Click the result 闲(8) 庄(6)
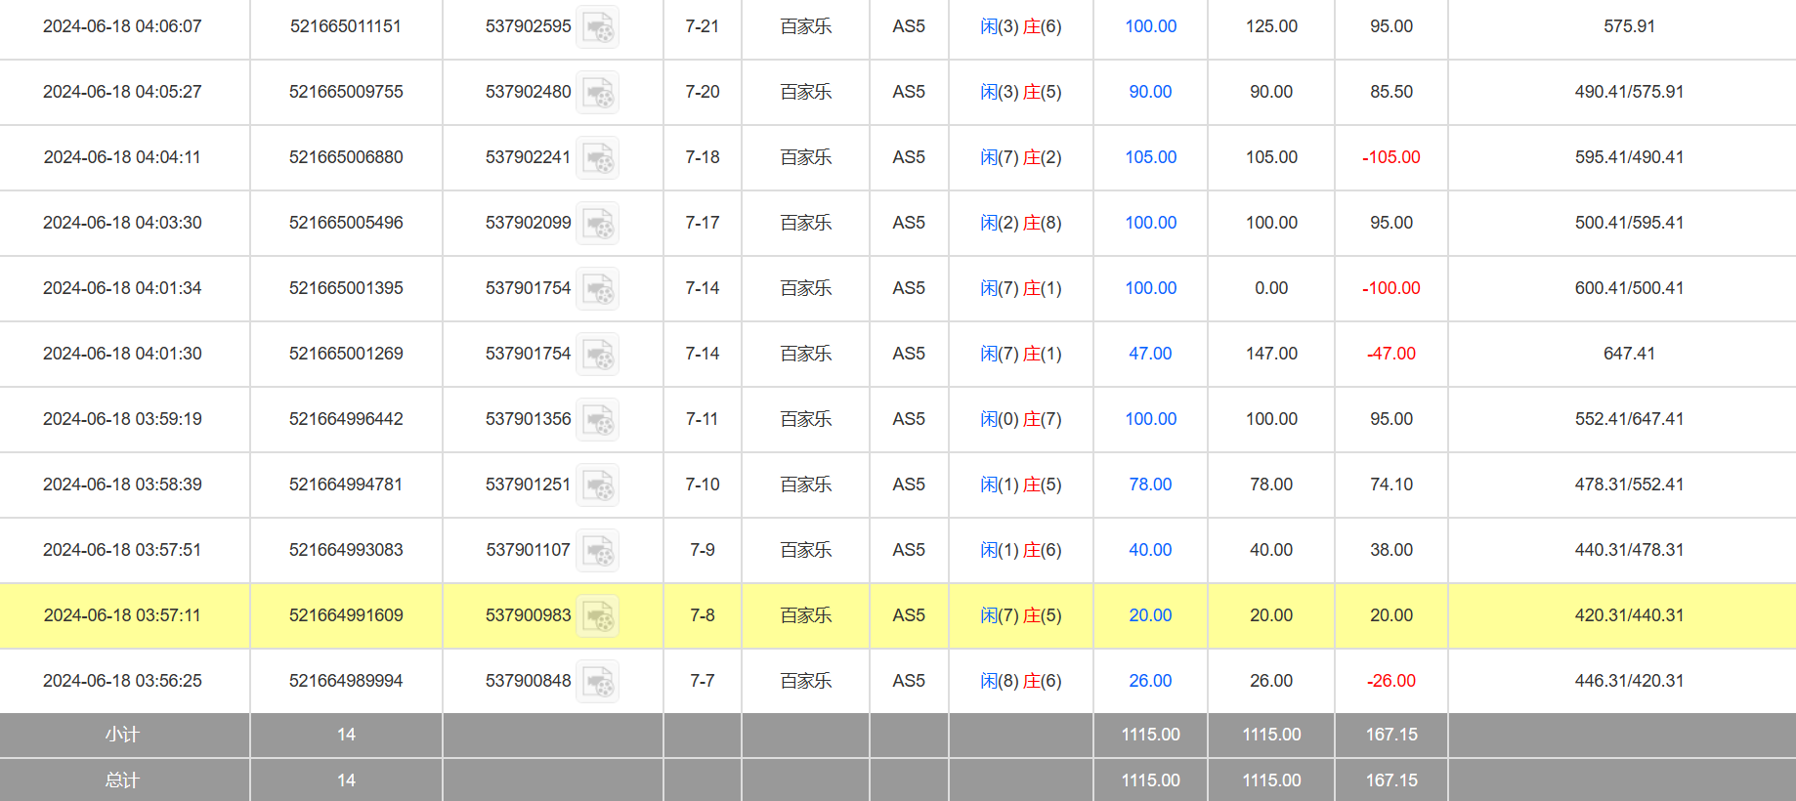1796x801 pixels. click(1020, 681)
